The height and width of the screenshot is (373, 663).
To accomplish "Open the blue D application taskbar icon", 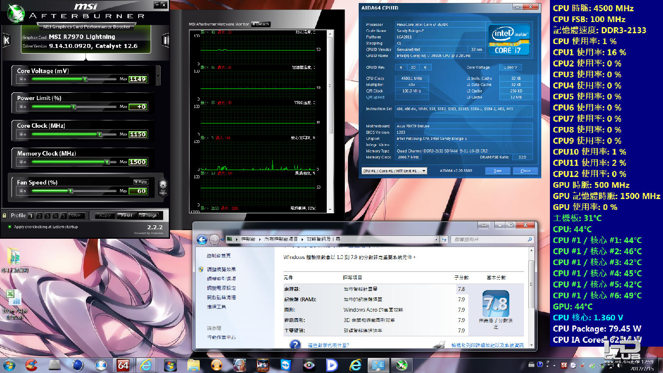I will pos(332,365).
